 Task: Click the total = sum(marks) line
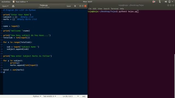14,70
